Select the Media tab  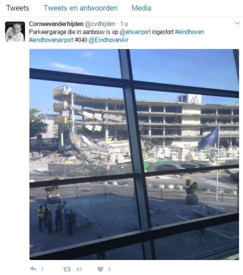click(141, 8)
